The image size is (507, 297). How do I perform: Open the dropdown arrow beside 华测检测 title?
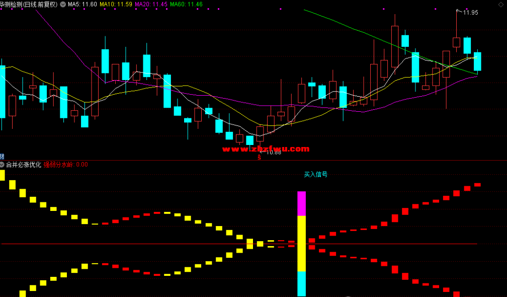[63, 4]
